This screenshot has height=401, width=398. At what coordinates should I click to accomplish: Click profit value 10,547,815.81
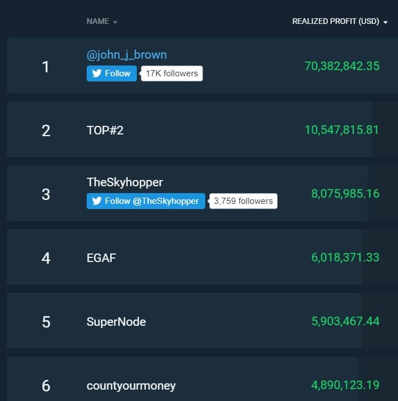342,130
